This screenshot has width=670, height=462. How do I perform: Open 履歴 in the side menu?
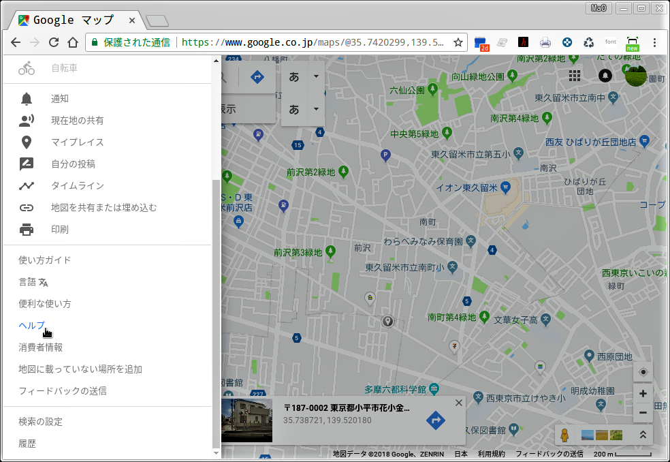(x=27, y=444)
